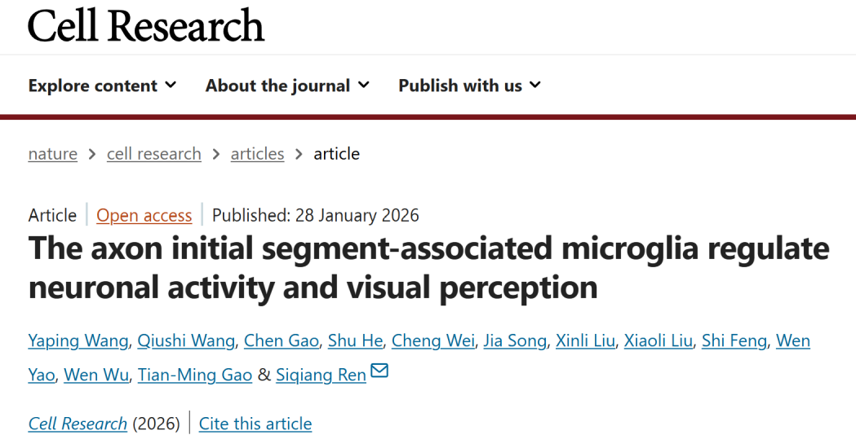Click the italic Cell Research journal link

point(78,424)
